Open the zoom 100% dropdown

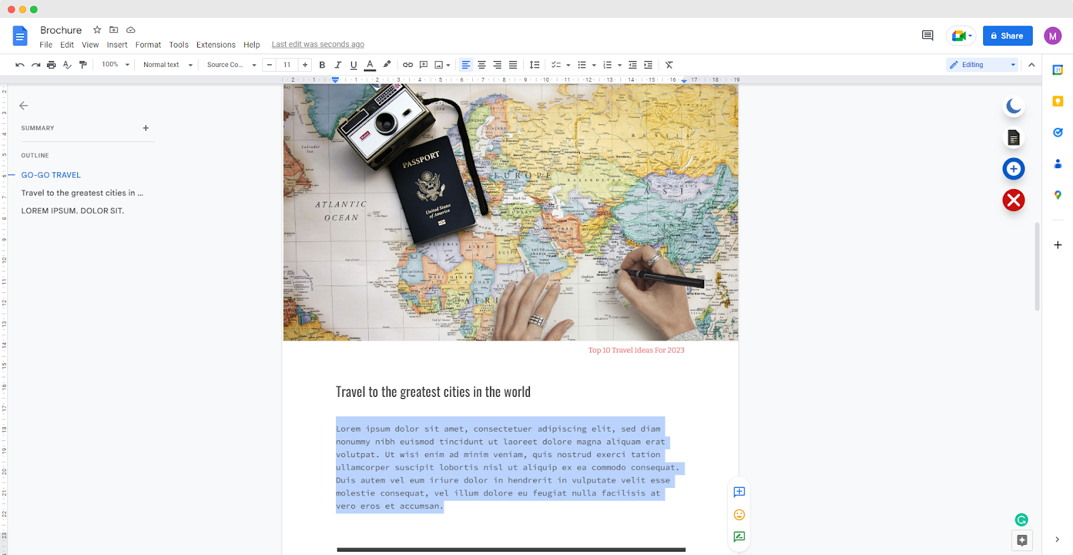point(115,65)
